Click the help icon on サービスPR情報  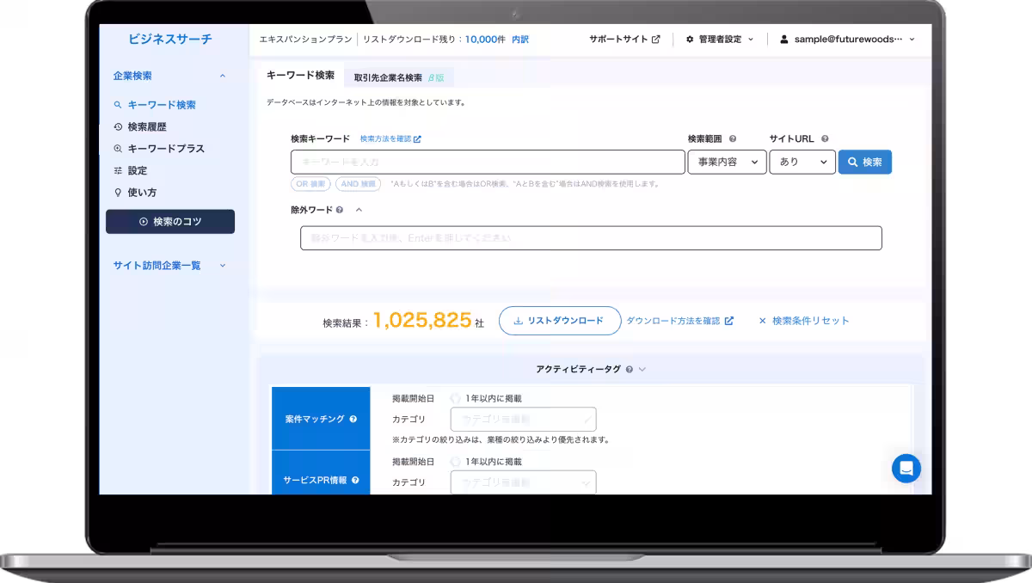[355, 481]
